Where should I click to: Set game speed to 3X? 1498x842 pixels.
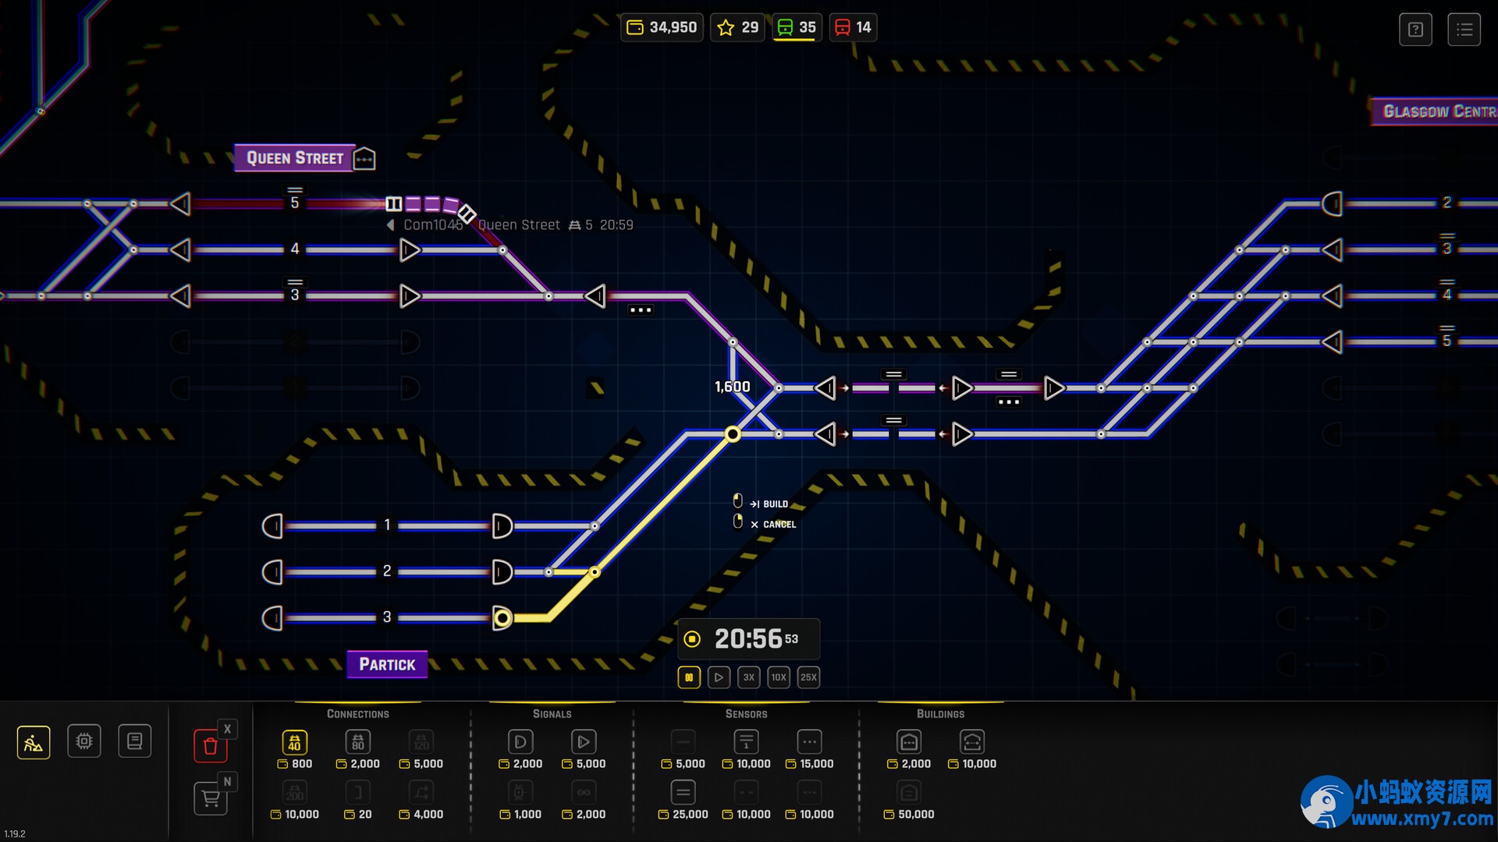click(748, 677)
